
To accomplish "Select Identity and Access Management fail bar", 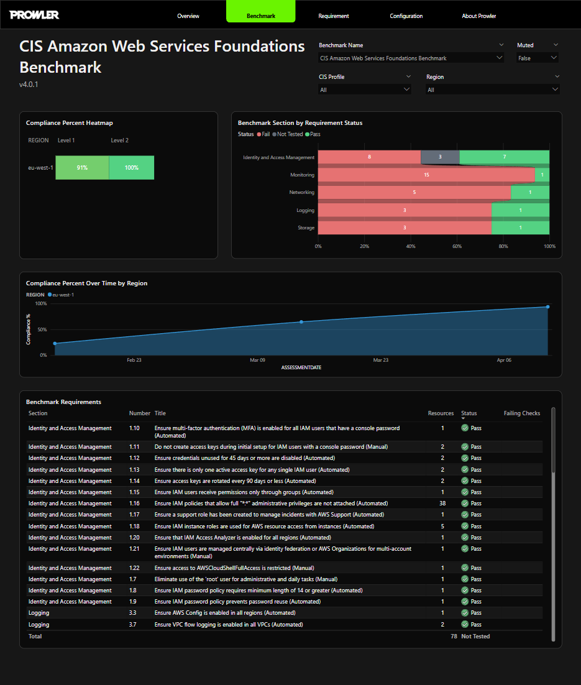I will pos(369,157).
